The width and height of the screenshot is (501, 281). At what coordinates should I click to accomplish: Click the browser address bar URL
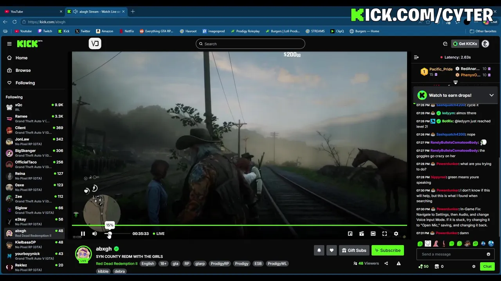click(47, 22)
